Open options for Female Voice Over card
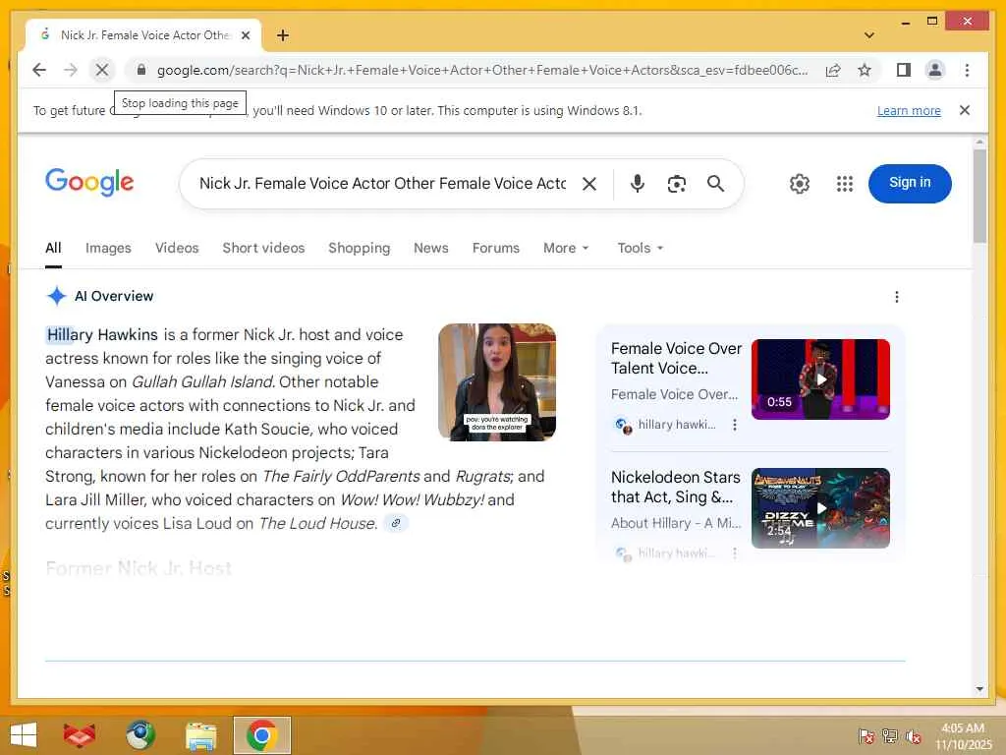The height and width of the screenshot is (755, 1006). pos(735,425)
